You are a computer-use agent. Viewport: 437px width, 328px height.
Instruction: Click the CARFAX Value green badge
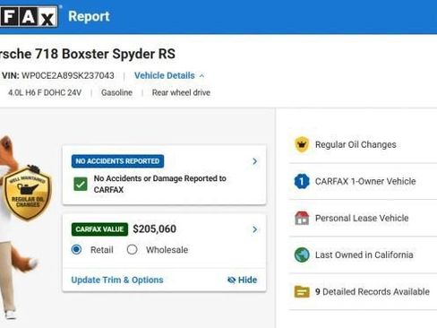tap(99, 229)
